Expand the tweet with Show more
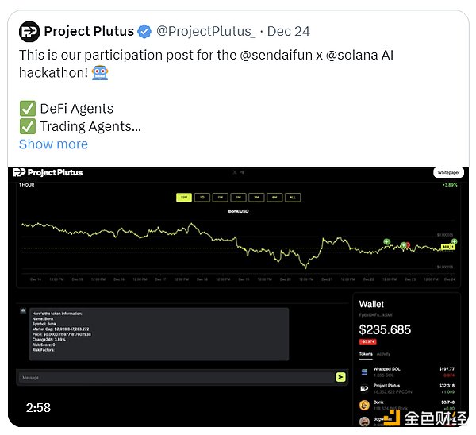The width and height of the screenshot is (476, 435). click(x=53, y=144)
